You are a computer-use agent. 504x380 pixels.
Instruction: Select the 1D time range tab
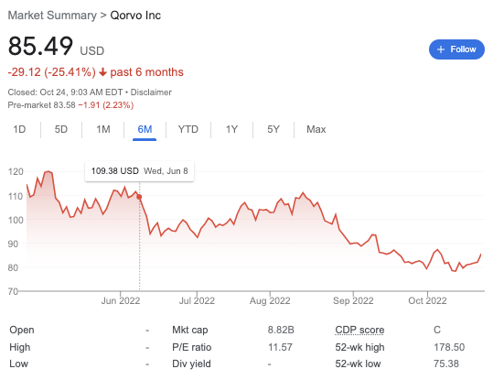point(19,129)
